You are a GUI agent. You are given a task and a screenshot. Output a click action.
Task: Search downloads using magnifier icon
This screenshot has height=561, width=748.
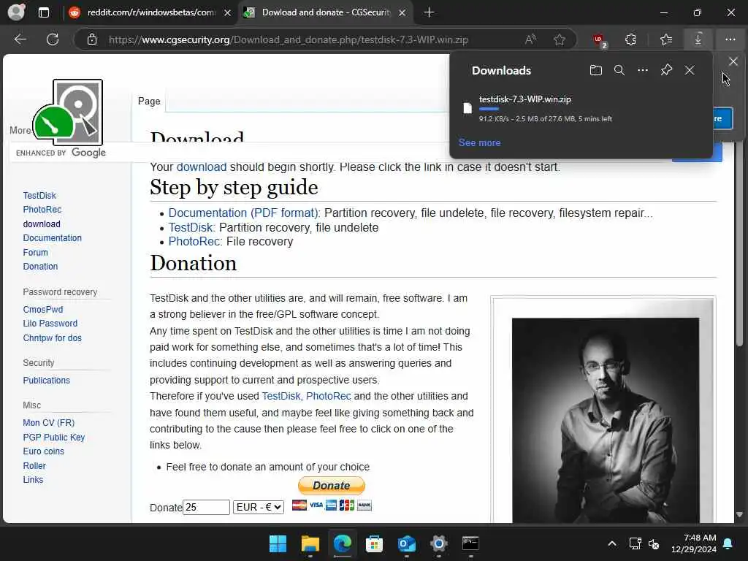pos(619,70)
